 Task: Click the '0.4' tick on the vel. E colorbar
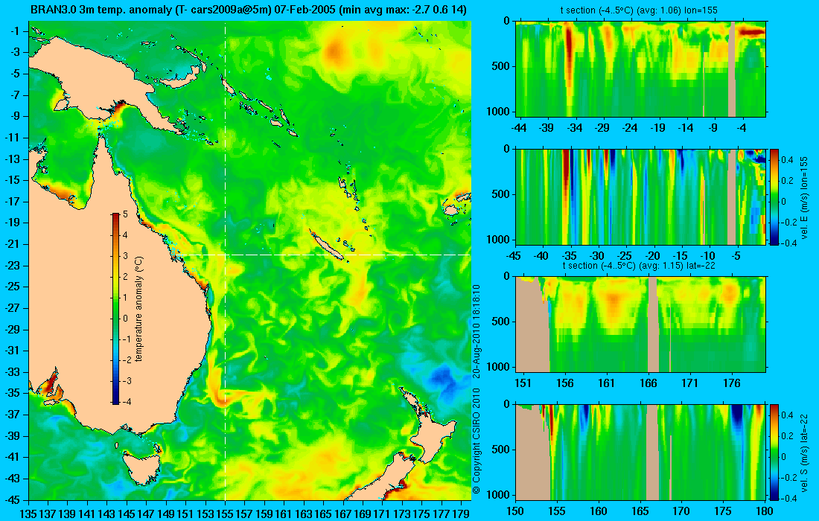788,159
